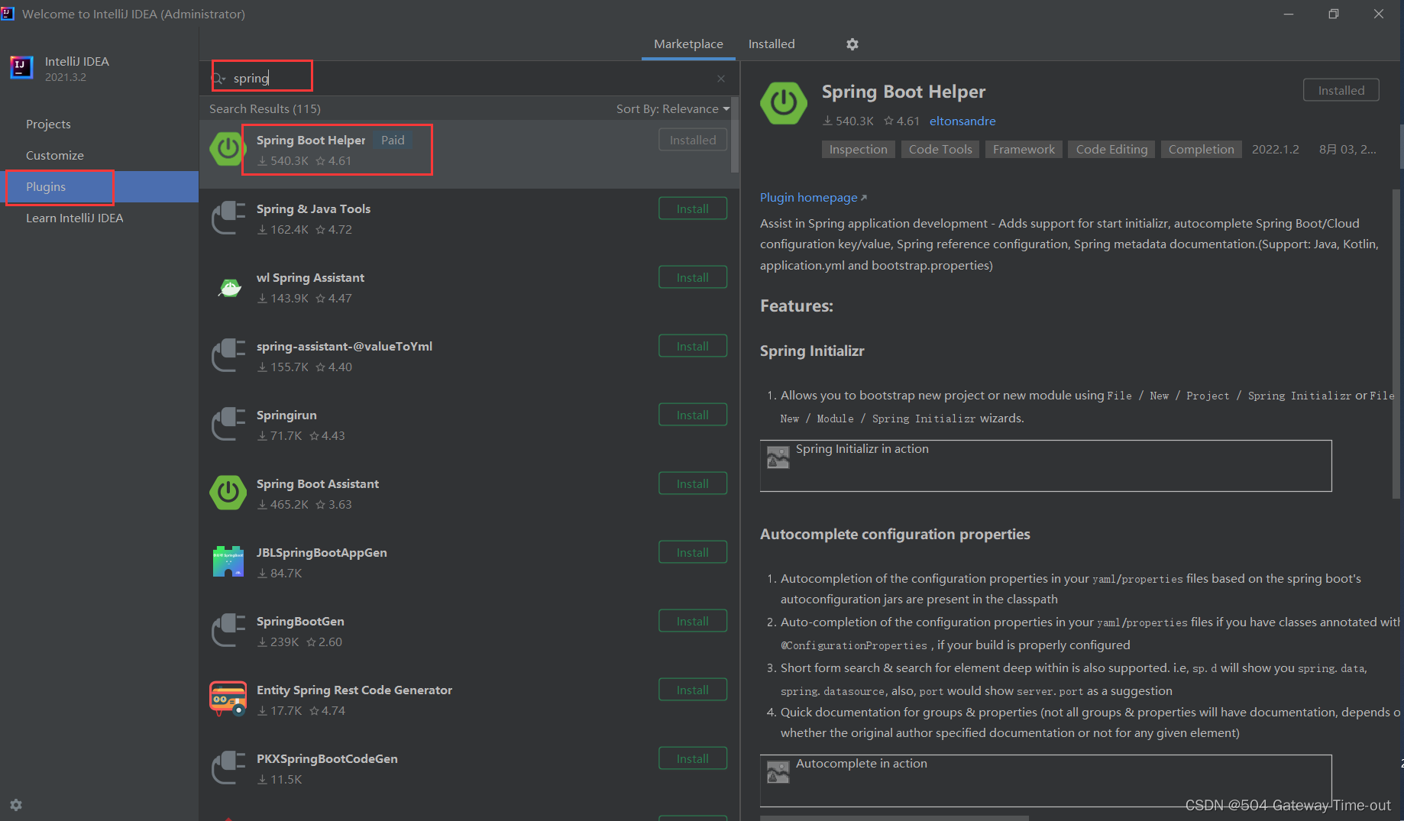This screenshot has width=1404, height=821.
Task: Click the Inspection tag
Action: [859, 150]
